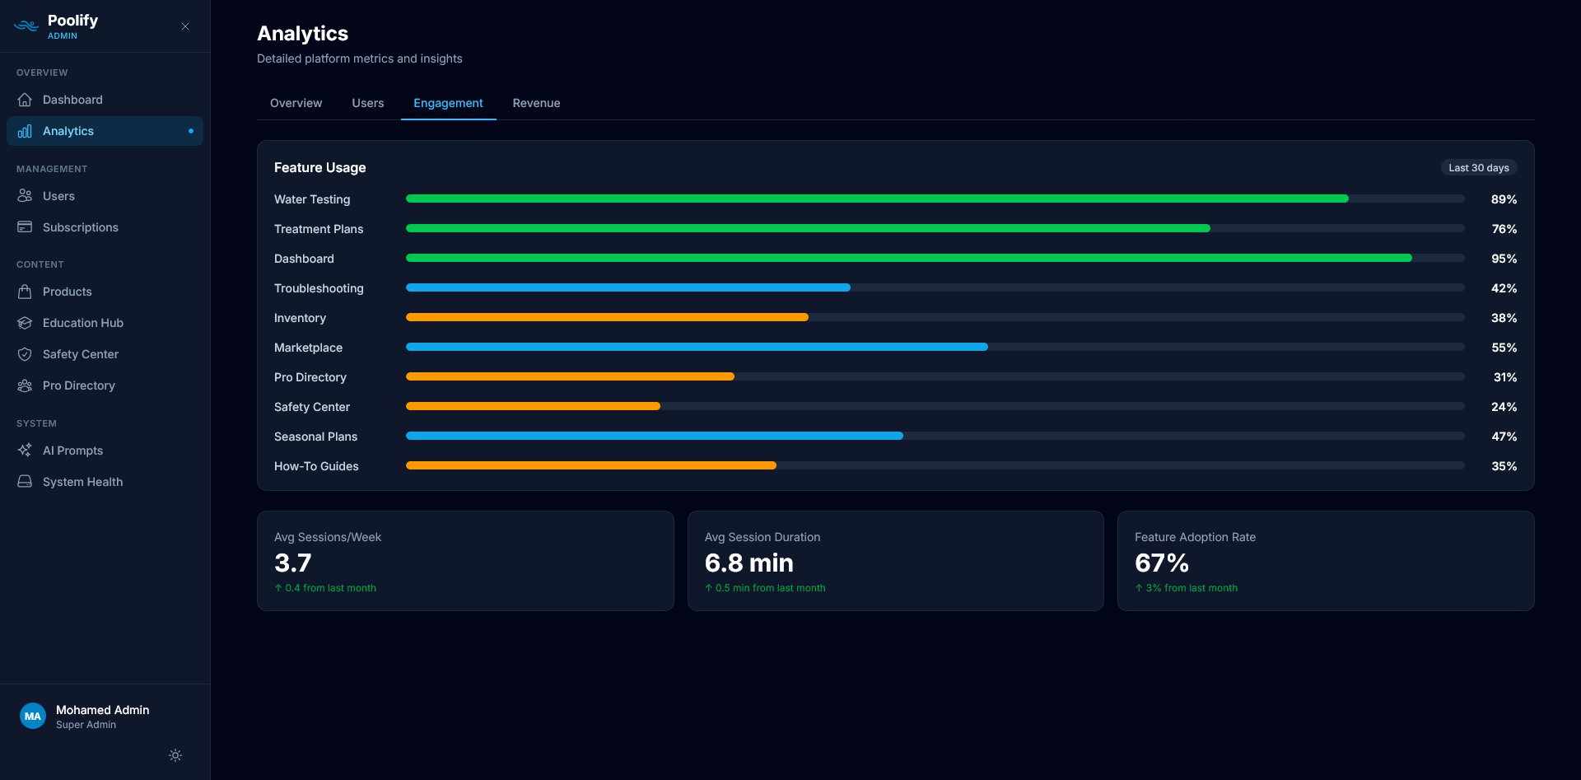This screenshot has height=780, width=1581.
Task: Click the Safety Center shield icon
Action: point(26,353)
